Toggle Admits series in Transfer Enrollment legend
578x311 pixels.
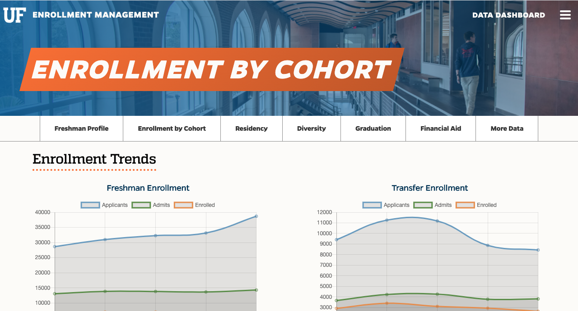point(433,205)
